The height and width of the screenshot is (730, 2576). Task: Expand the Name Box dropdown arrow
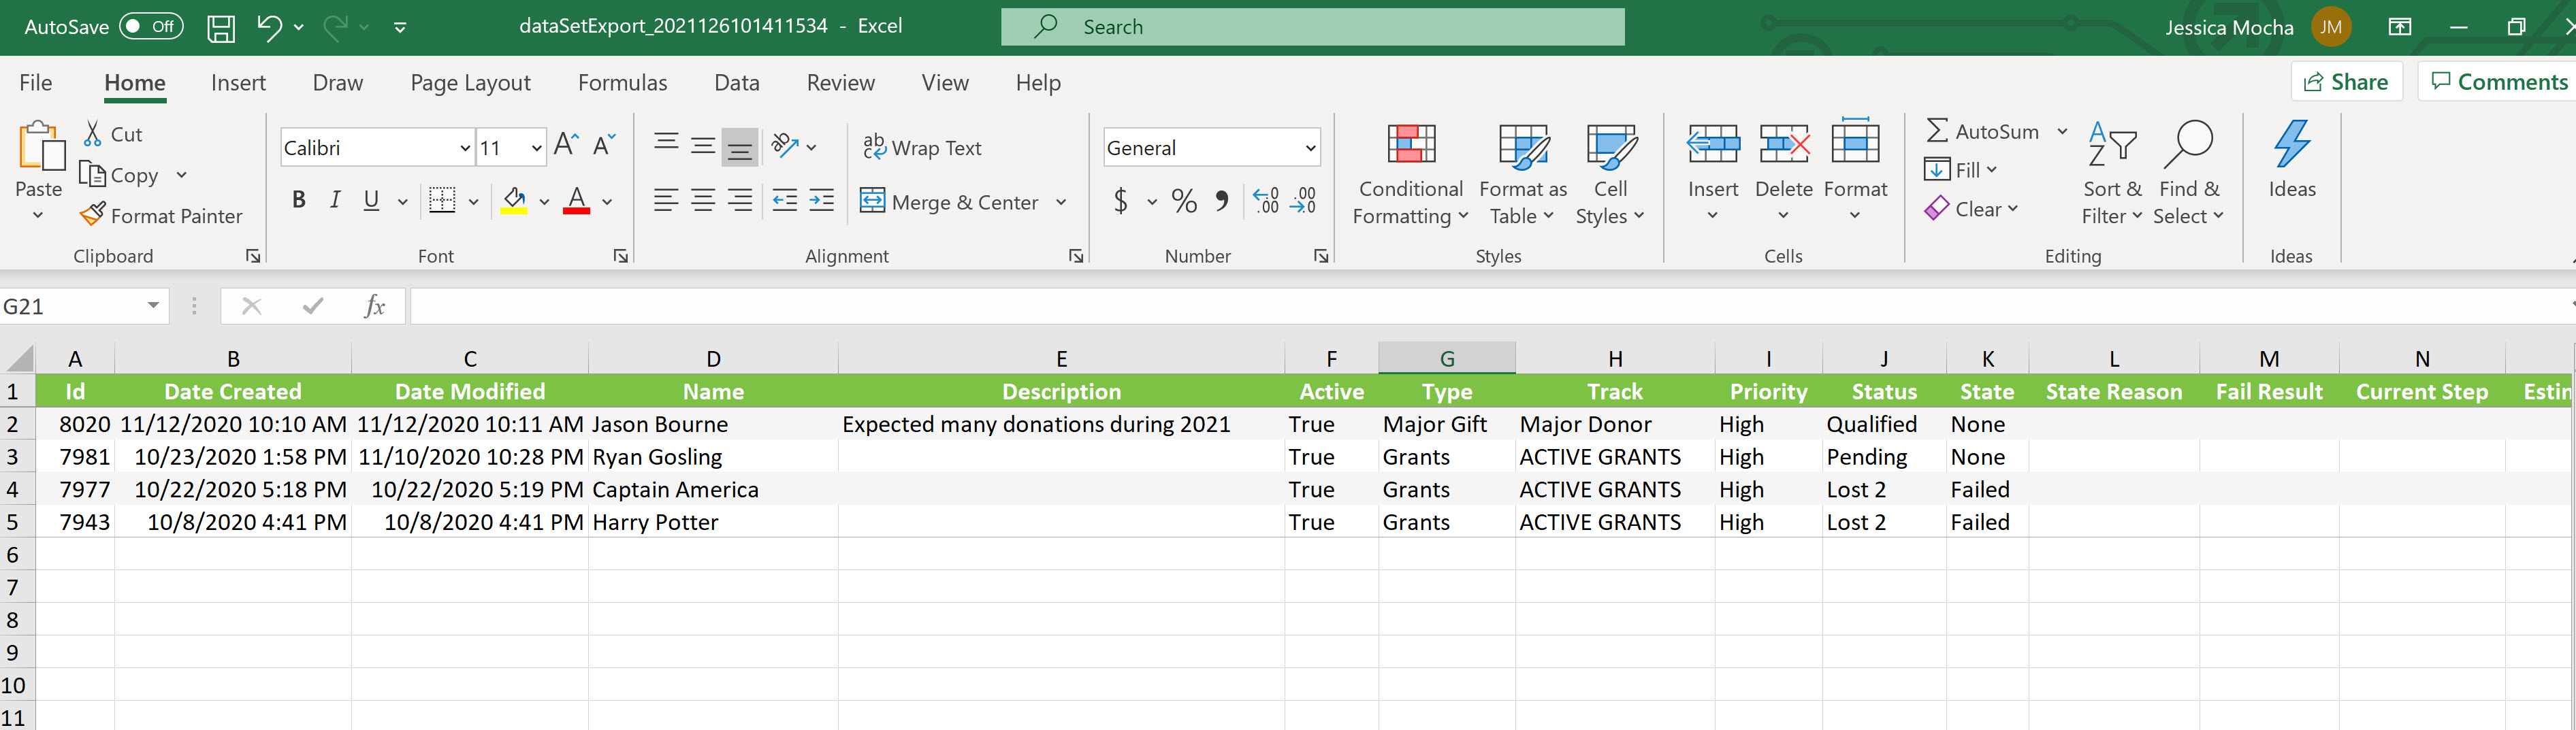(153, 305)
